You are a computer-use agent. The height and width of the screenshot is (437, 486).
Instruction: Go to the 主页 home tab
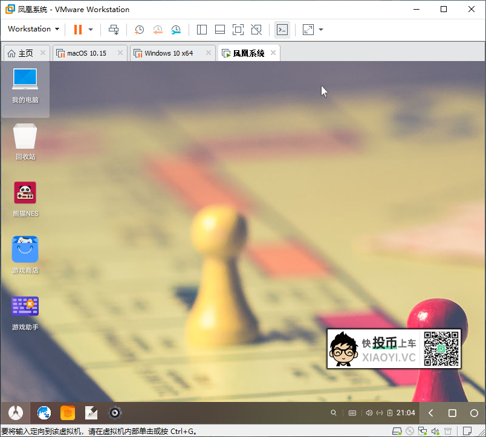click(21, 53)
